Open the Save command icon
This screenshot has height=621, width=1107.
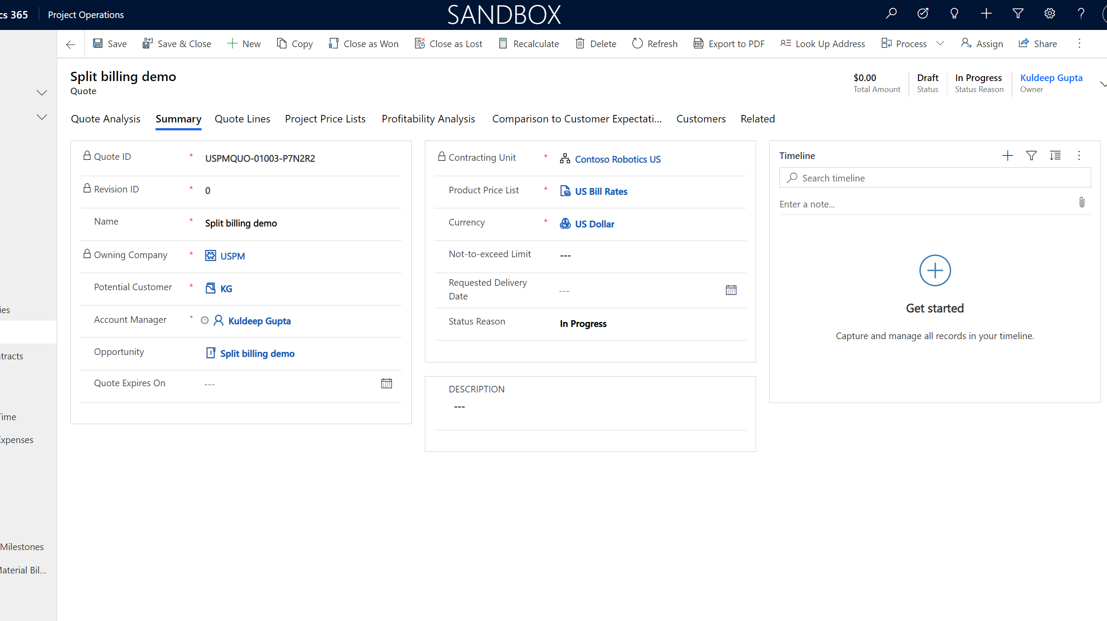(98, 43)
